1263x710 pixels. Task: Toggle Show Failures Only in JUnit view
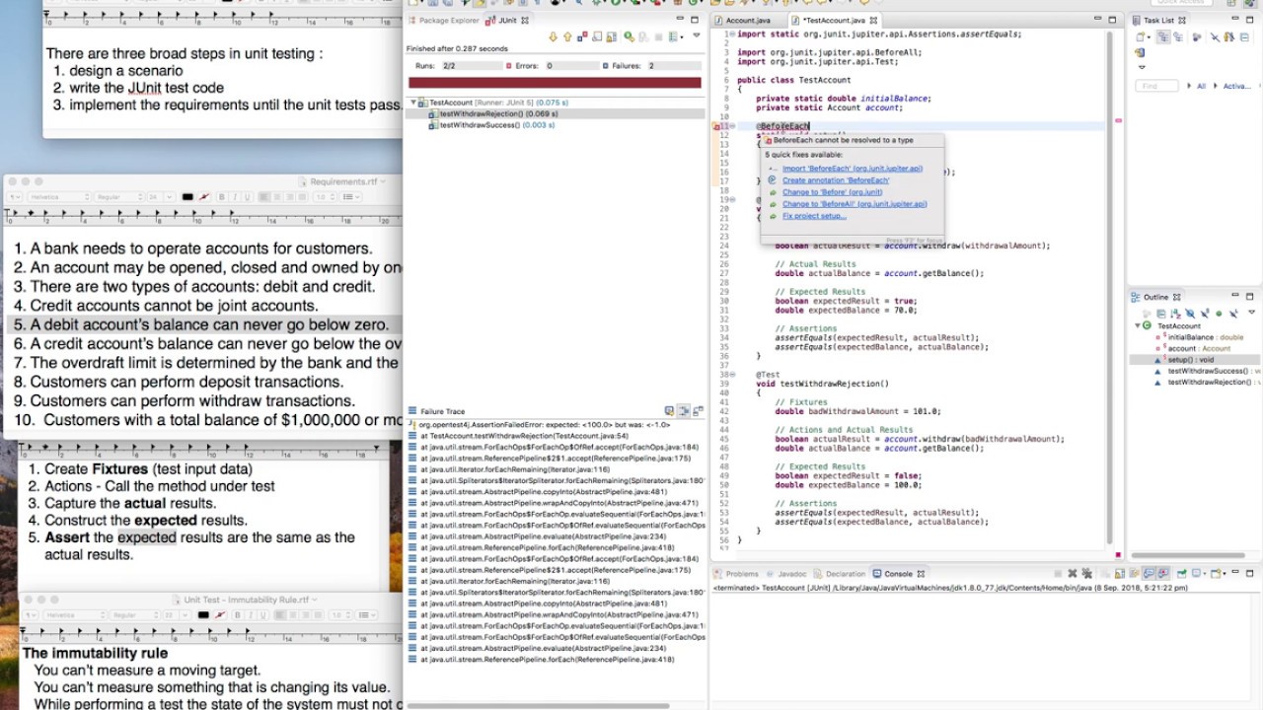pyautogui.click(x=582, y=36)
